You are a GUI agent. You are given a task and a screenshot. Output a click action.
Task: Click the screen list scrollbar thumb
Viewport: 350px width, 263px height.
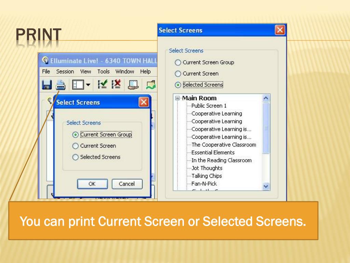[266, 128]
